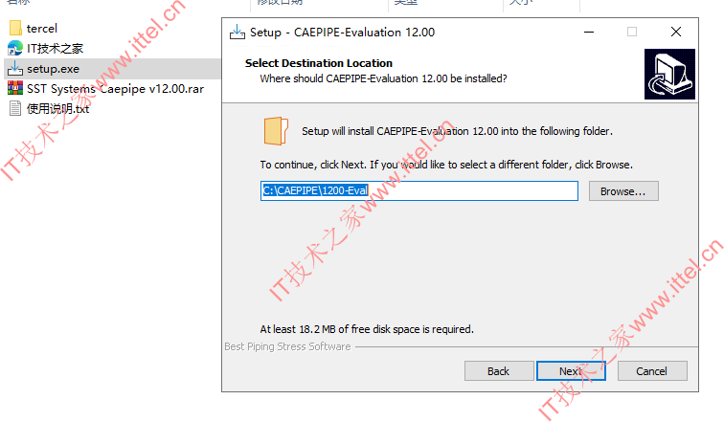Select the IT技术之家 file name
Screen dimensions: 724x422
[x=55, y=49]
